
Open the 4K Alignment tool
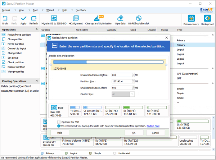[76, 20]
